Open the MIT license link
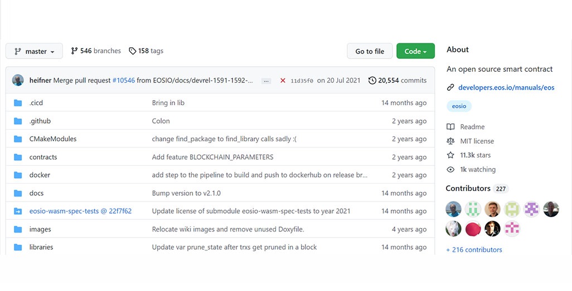Viewport: 572px width, 291px height. pyautogui.click(x=477, y=141)
